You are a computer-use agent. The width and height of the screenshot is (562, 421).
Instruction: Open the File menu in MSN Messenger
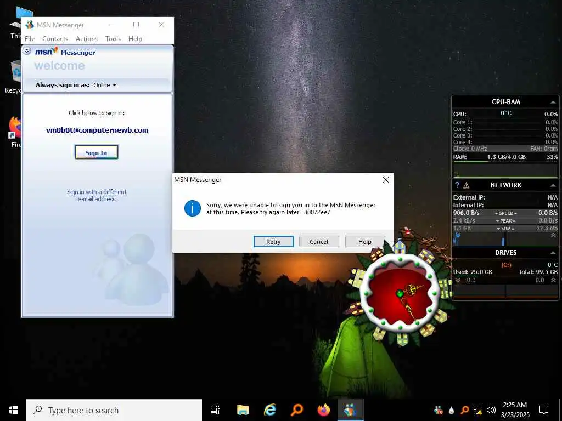tap(30, 39)
